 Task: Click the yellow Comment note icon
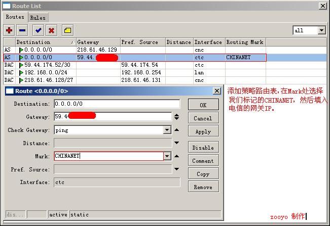pos(67,30)
